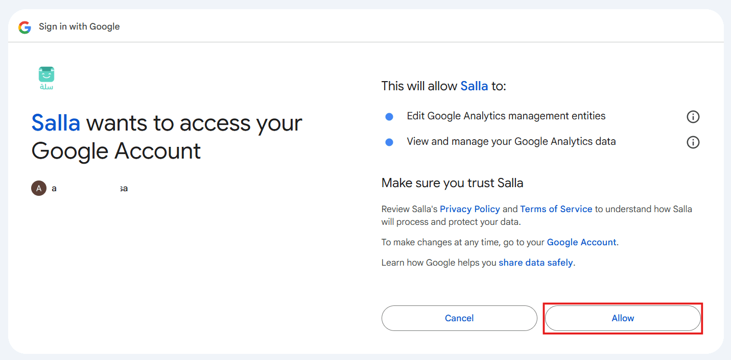Click the 'Sign in with Google' header text
This screenshot has height=360, width=731.
tap(79, 27)
